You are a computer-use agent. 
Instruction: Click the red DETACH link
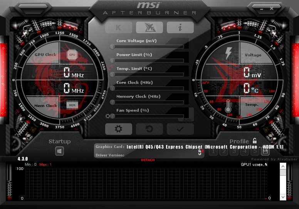tap(148, 160)
